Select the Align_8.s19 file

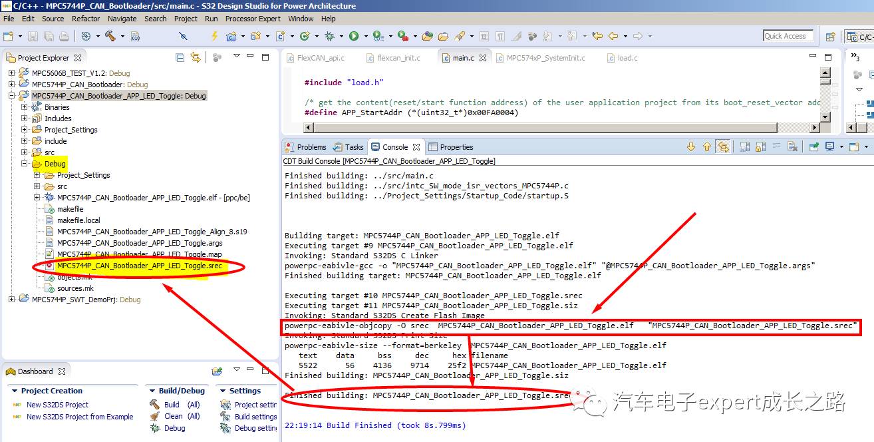152,232
